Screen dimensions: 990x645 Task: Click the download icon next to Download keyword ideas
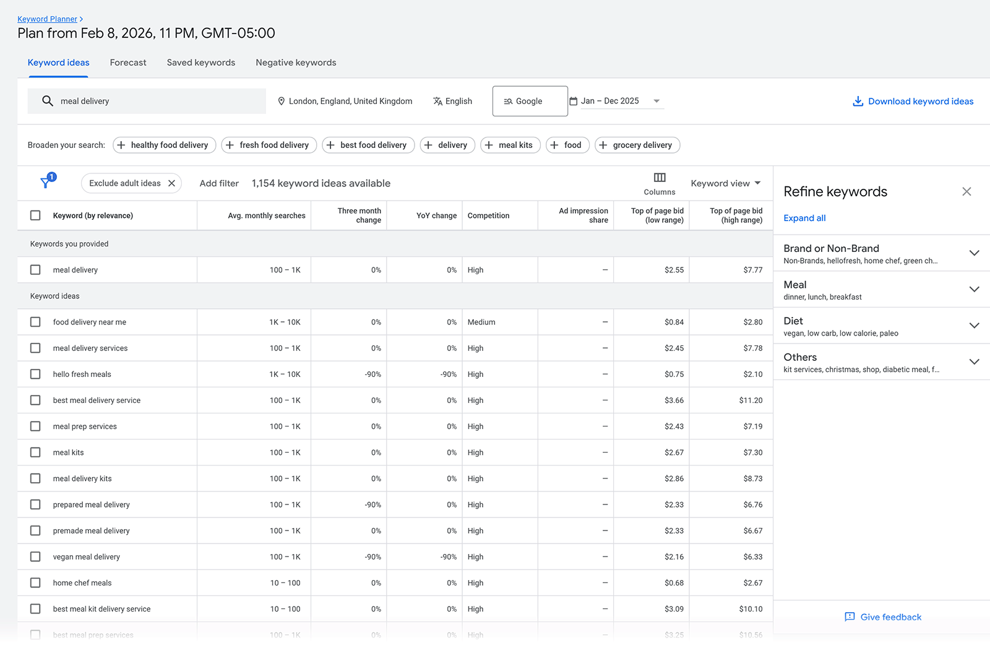coord(858,101)
